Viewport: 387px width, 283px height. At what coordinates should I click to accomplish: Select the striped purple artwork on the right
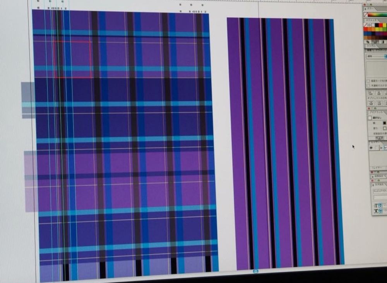286,143
